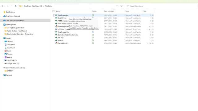Expand the address bar history dropdown
Screen dimensions: 198x111
(117, 6)
